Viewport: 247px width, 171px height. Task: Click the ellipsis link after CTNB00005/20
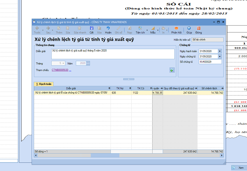(x=70, y=70)
